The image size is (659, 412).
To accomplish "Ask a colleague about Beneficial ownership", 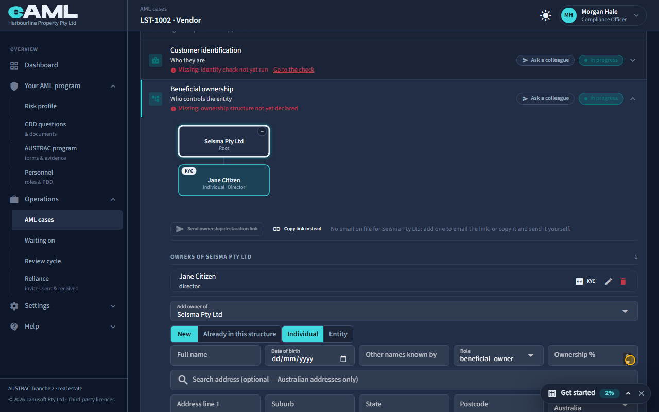I will tap(546, 98).
